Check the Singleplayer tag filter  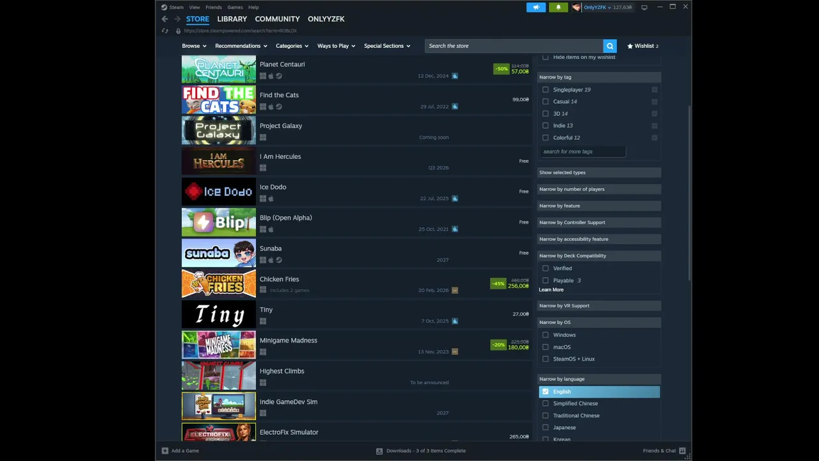(x=546, y=90)
